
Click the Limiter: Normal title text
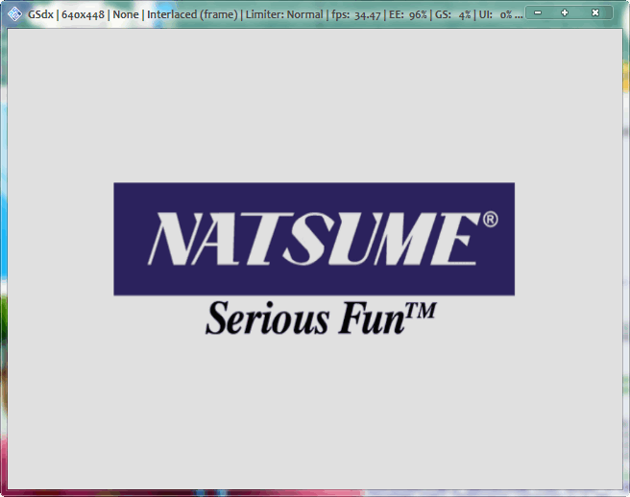(284, 14)
